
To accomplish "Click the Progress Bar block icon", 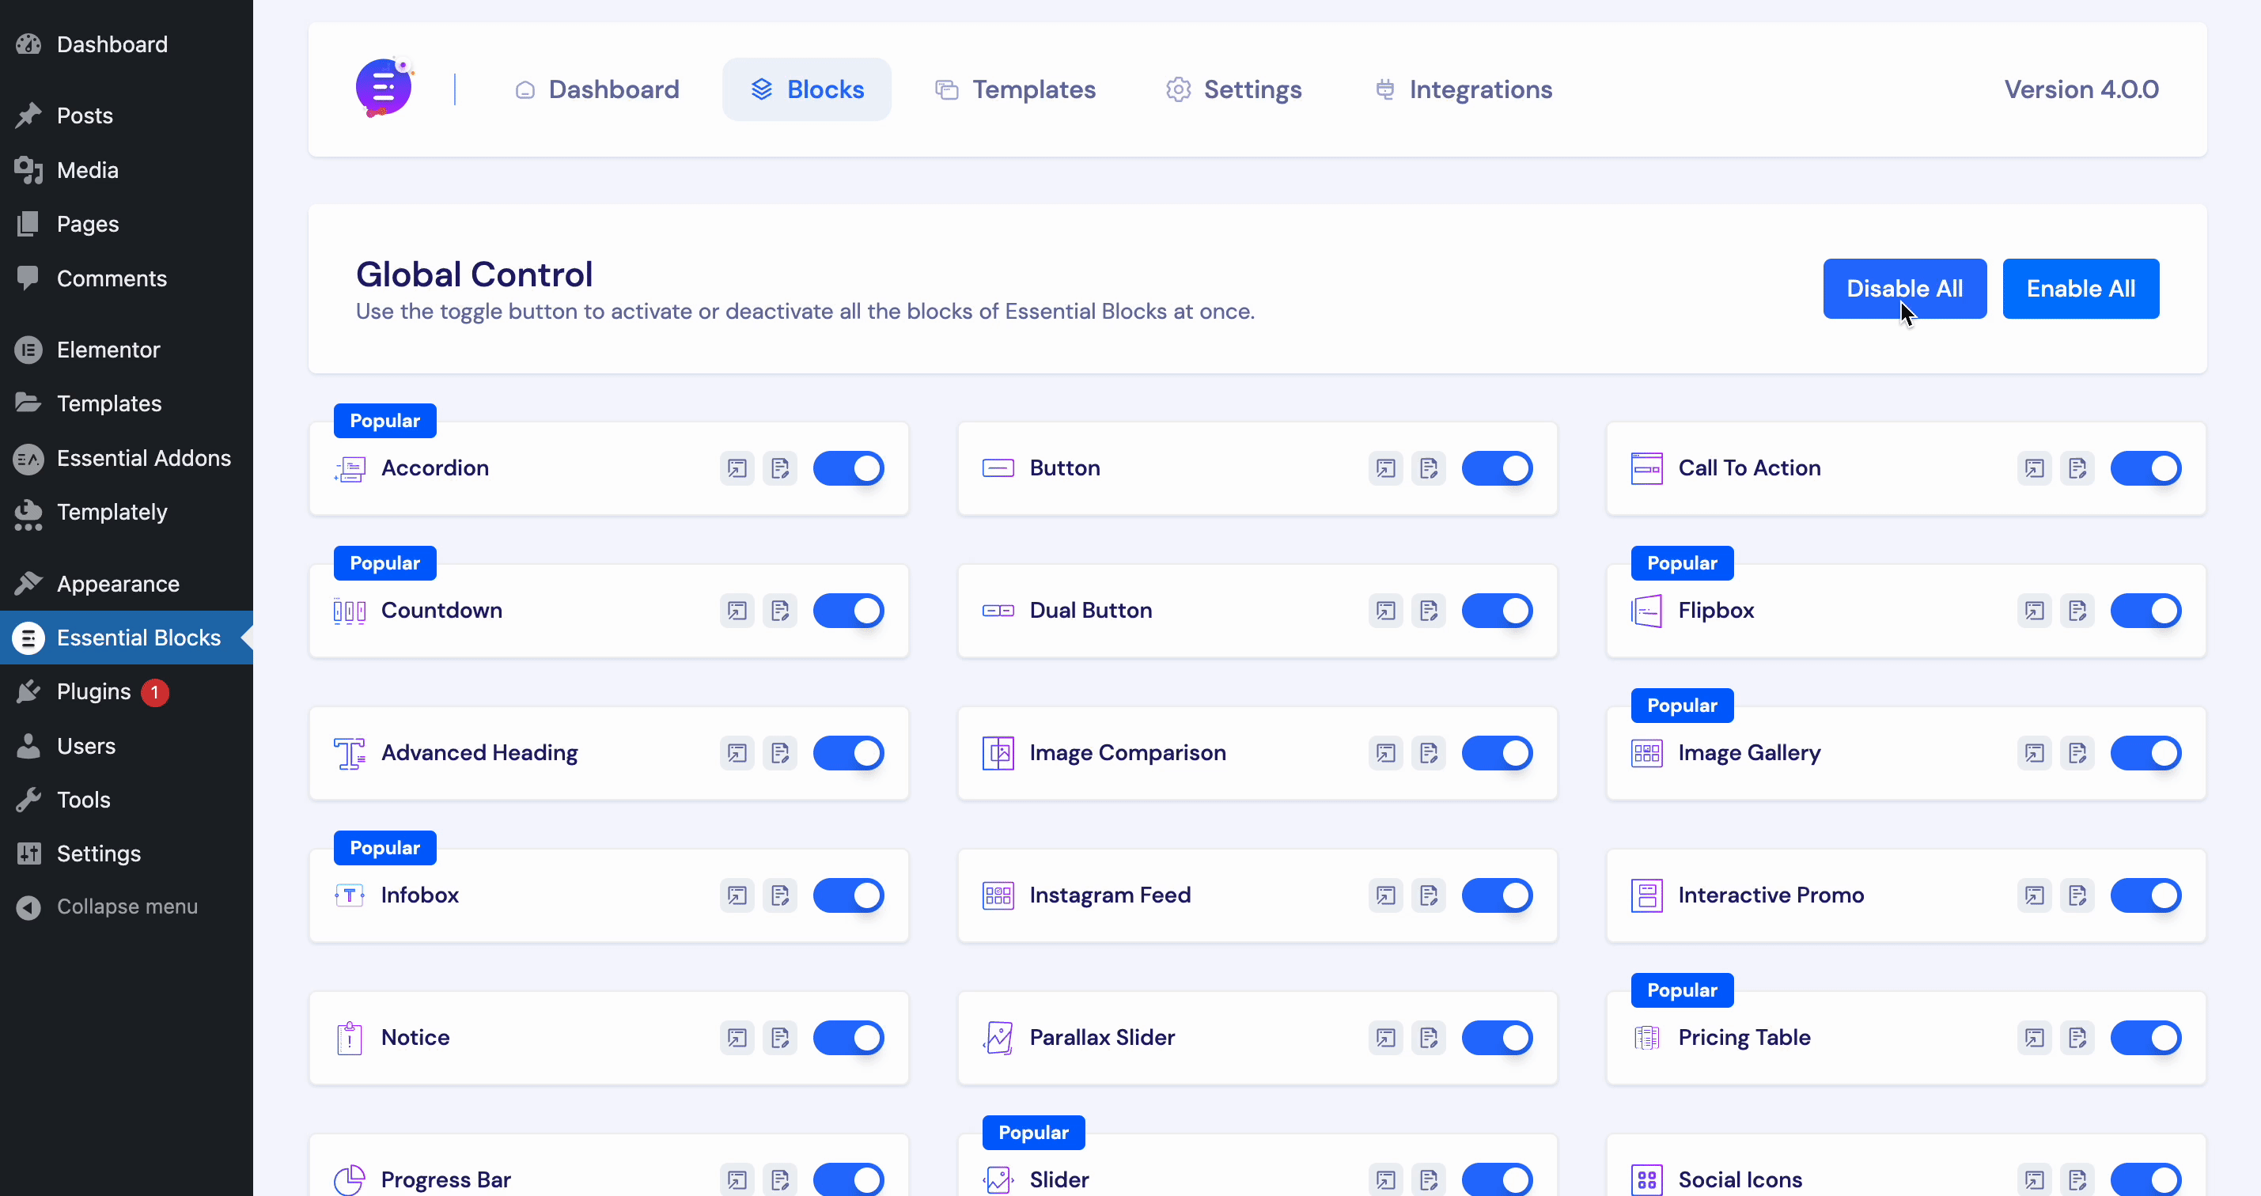I will 348,1179.
